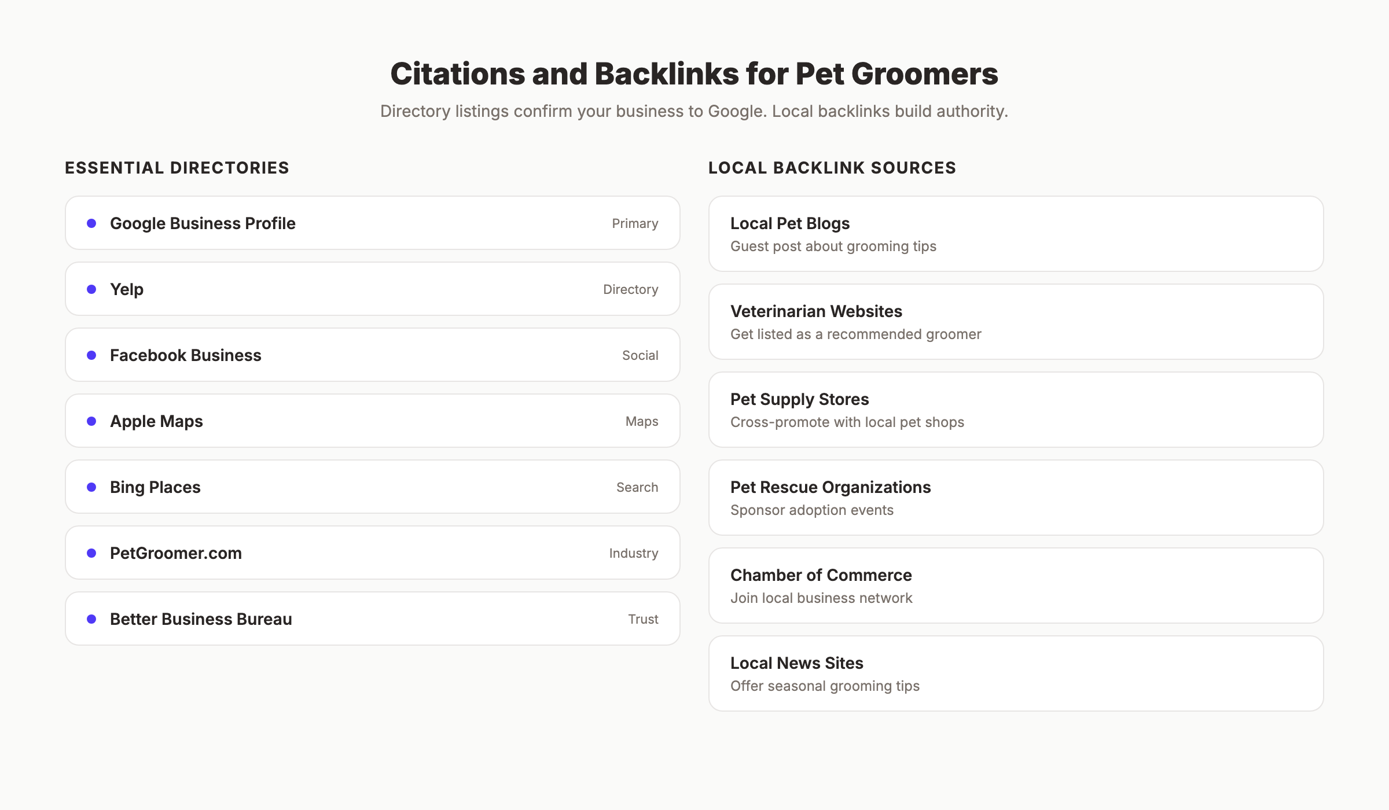Click the bullet icon beside Bing Places

coord(92,487)
